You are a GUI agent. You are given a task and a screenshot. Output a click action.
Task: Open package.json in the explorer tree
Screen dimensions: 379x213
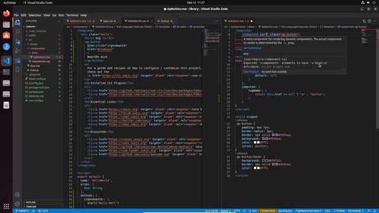click(36, 92)
